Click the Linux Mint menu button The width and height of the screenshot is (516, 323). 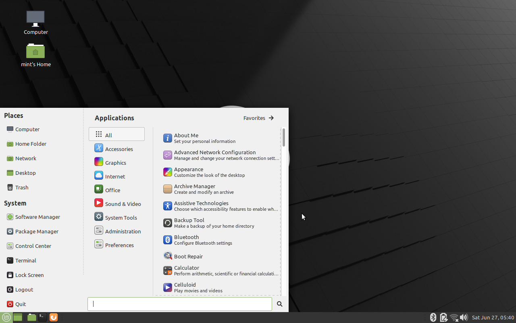(6, 317)
